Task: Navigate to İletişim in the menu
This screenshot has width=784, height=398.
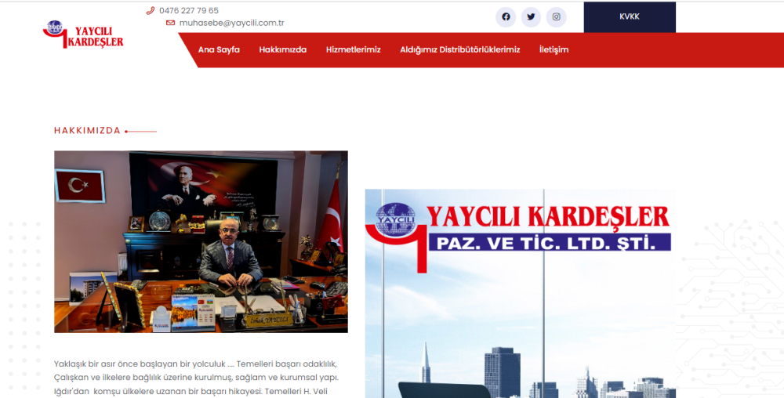Action: 554,49
